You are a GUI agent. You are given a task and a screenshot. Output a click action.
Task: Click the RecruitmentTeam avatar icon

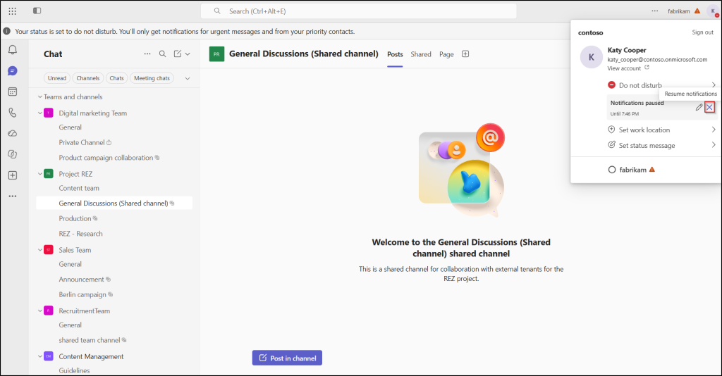pyautogui.click(x=49, y=311)
